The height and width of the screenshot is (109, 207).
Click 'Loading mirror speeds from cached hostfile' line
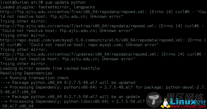(50, 68)
